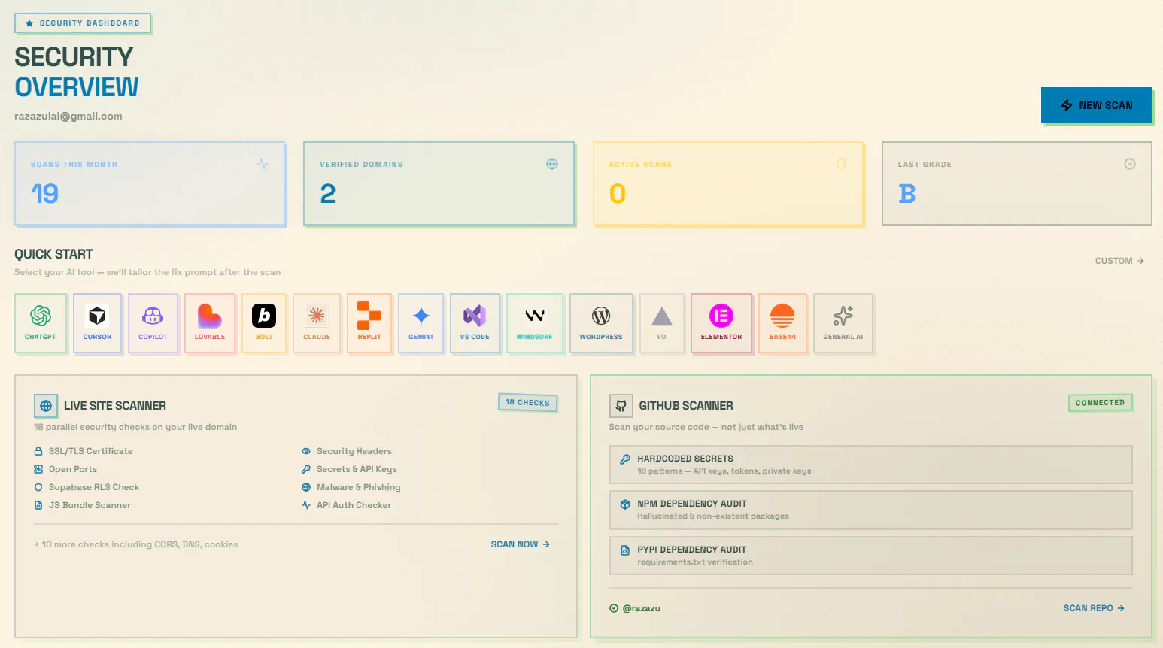Click the Supabase RLS Check item

(87, 487)
